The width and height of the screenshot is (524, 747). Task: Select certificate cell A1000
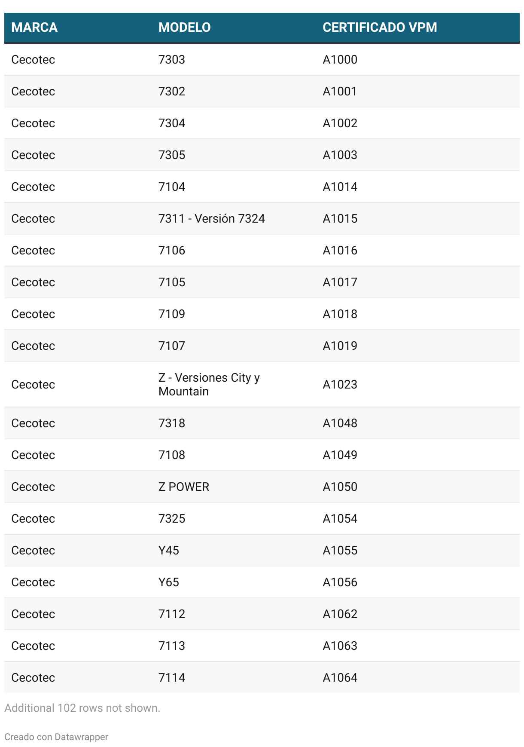340,59
